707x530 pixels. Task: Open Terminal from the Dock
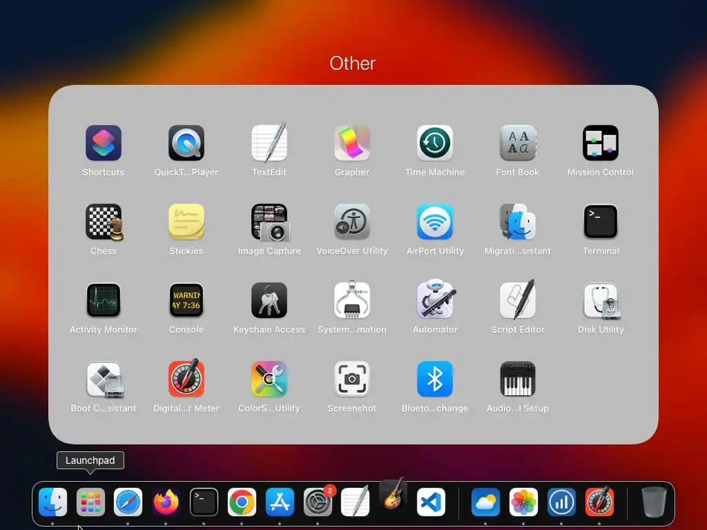pos(204,502)
